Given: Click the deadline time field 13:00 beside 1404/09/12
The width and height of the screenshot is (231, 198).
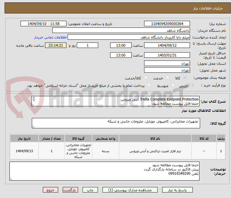Looking at the screenshot, I should point(121,45).
